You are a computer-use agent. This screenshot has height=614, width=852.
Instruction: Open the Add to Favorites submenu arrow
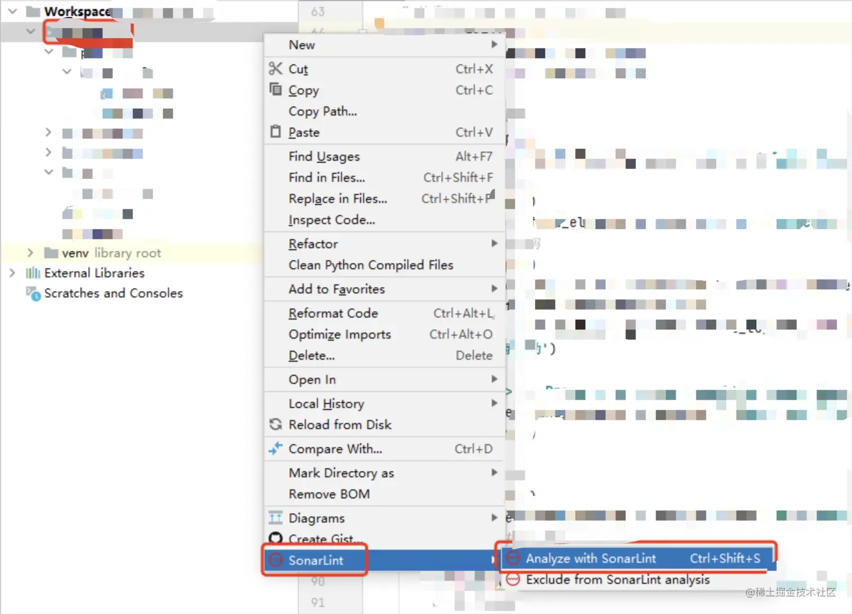click(494, 288)
